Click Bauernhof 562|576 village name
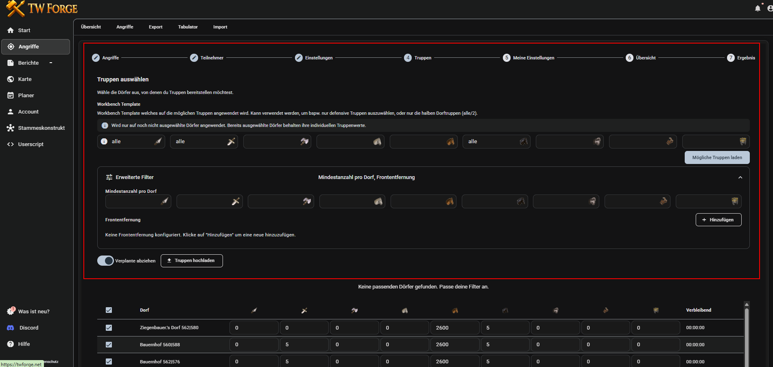773x367 pixels. [160, 362]
